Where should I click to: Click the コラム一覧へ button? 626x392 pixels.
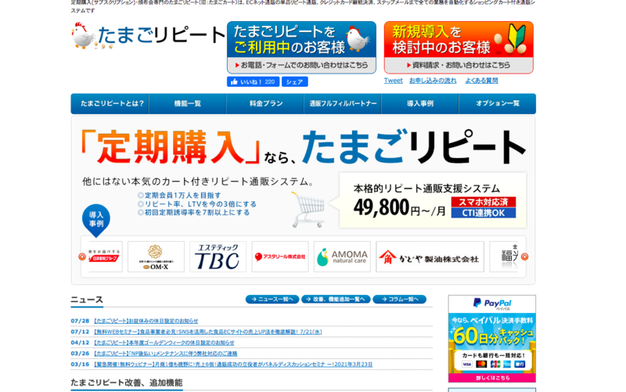point(399,300)
